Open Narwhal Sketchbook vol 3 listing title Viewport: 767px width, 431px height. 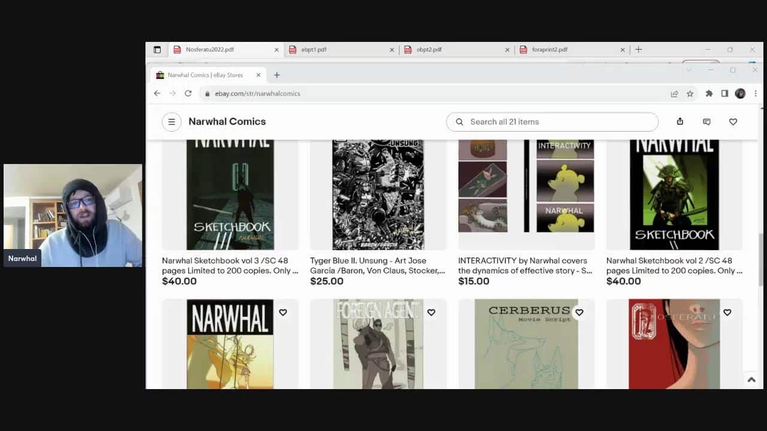230,265
